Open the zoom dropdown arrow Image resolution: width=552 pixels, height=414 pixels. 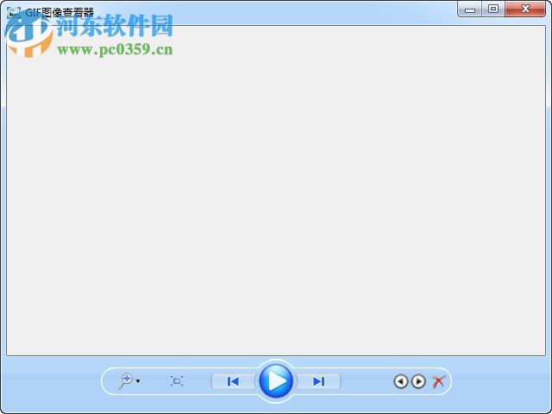tap(138, 381)
